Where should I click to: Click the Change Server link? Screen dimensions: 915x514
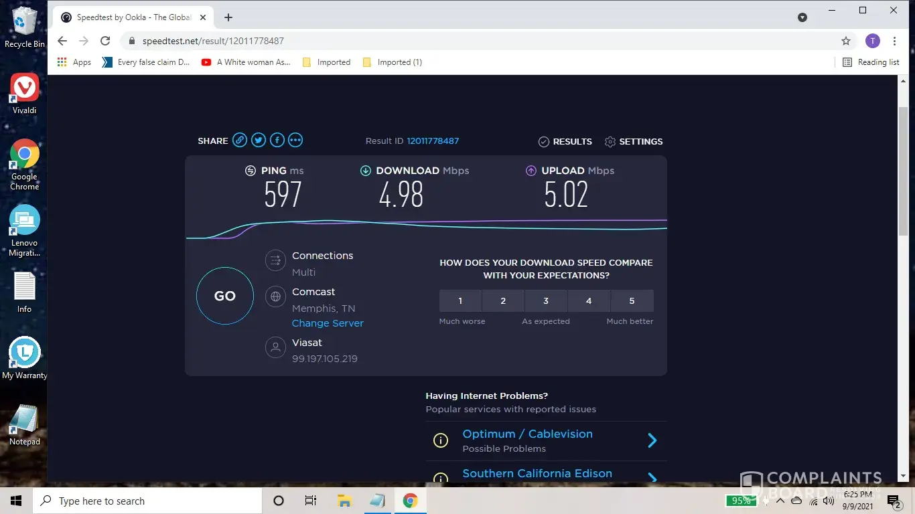tap(328, 323)
